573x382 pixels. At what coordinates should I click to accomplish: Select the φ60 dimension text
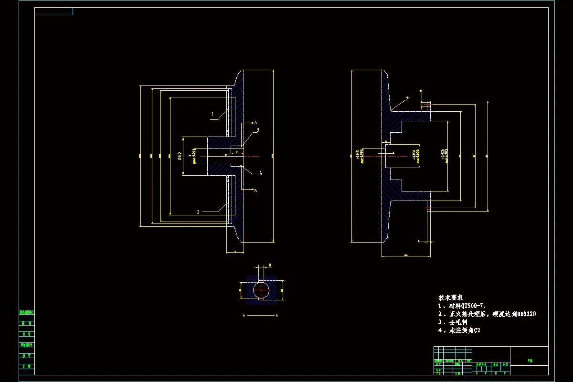[180, 156]
